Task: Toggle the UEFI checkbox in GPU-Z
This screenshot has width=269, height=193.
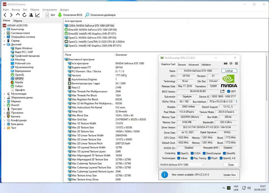Action: [228, 91]
